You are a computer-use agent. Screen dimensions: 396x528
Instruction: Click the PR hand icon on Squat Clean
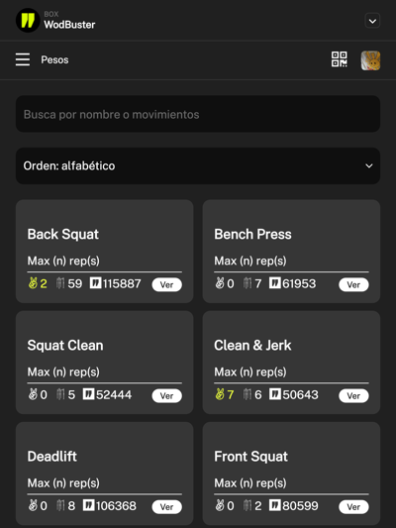point(33,394)
